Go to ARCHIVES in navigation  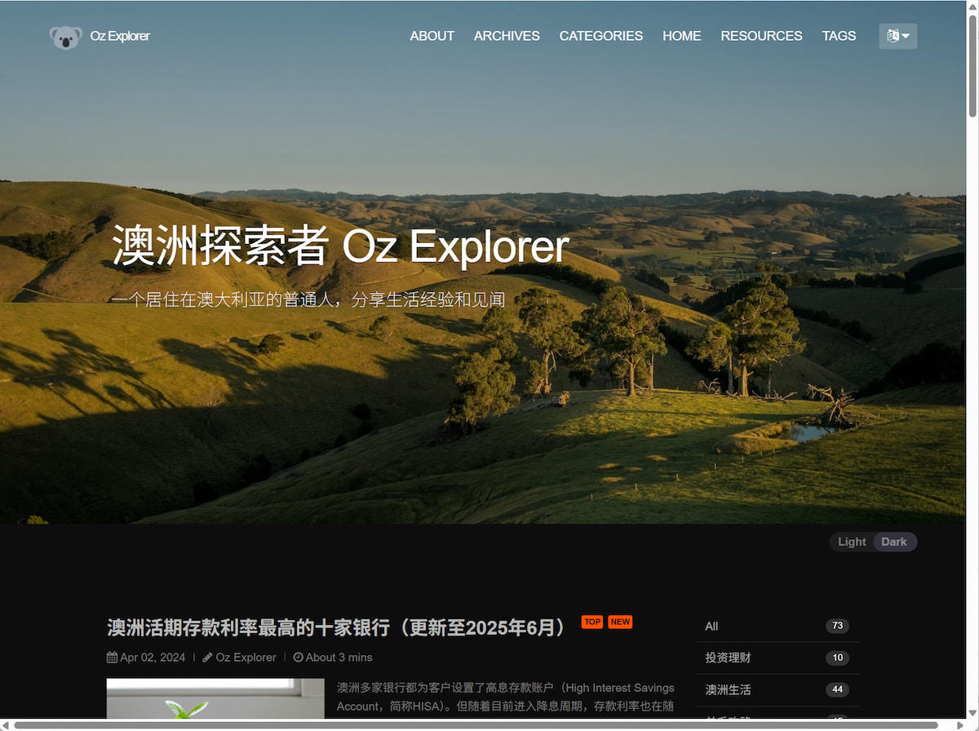tap(507, 36)
